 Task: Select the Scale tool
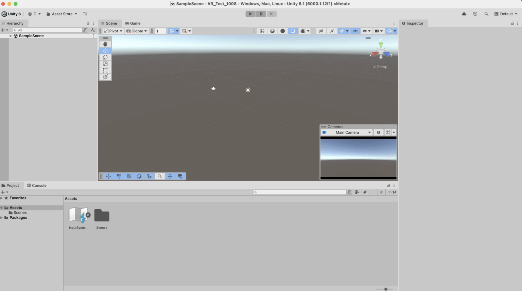pyautogui.click(x=105, y=63)
